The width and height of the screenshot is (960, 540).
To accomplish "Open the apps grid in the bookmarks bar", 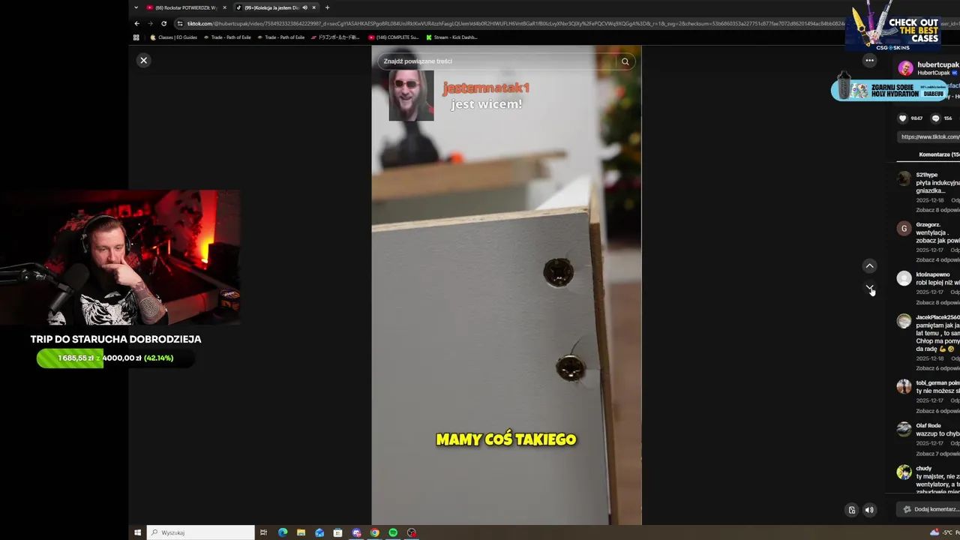I will point(136,37).
